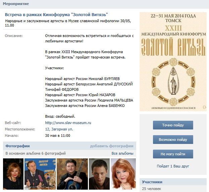Click the '25 человек' participants count
This screenshot has height=192, width=209.
click(x=151, y=189)
